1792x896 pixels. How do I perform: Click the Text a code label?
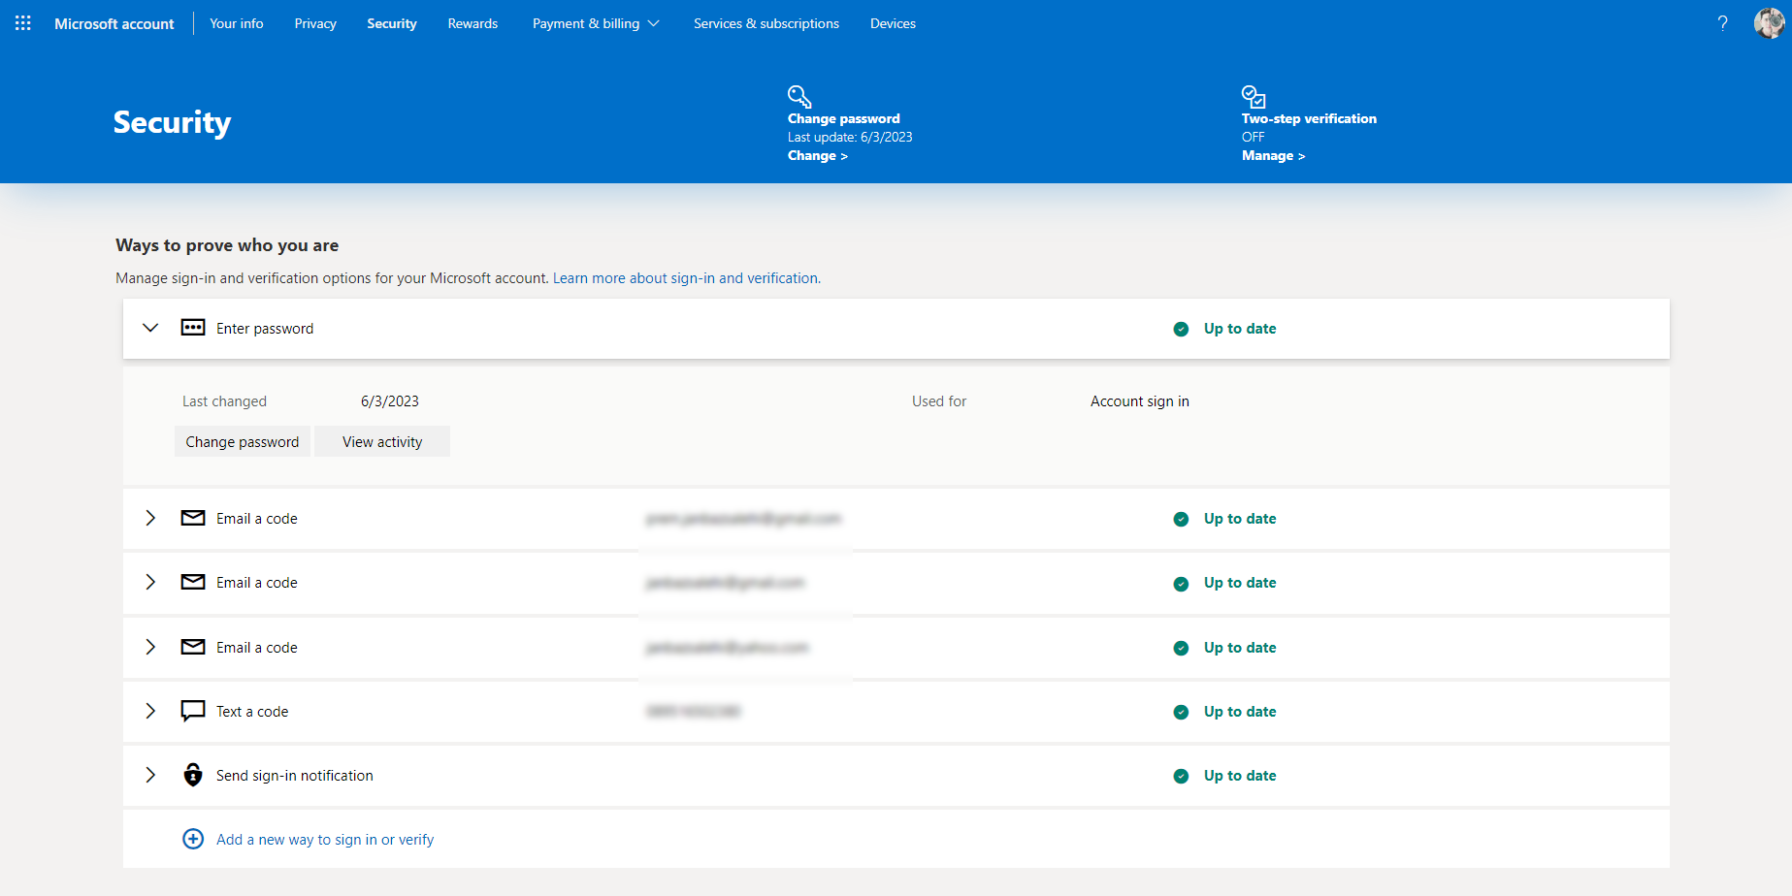pos(252,712)
